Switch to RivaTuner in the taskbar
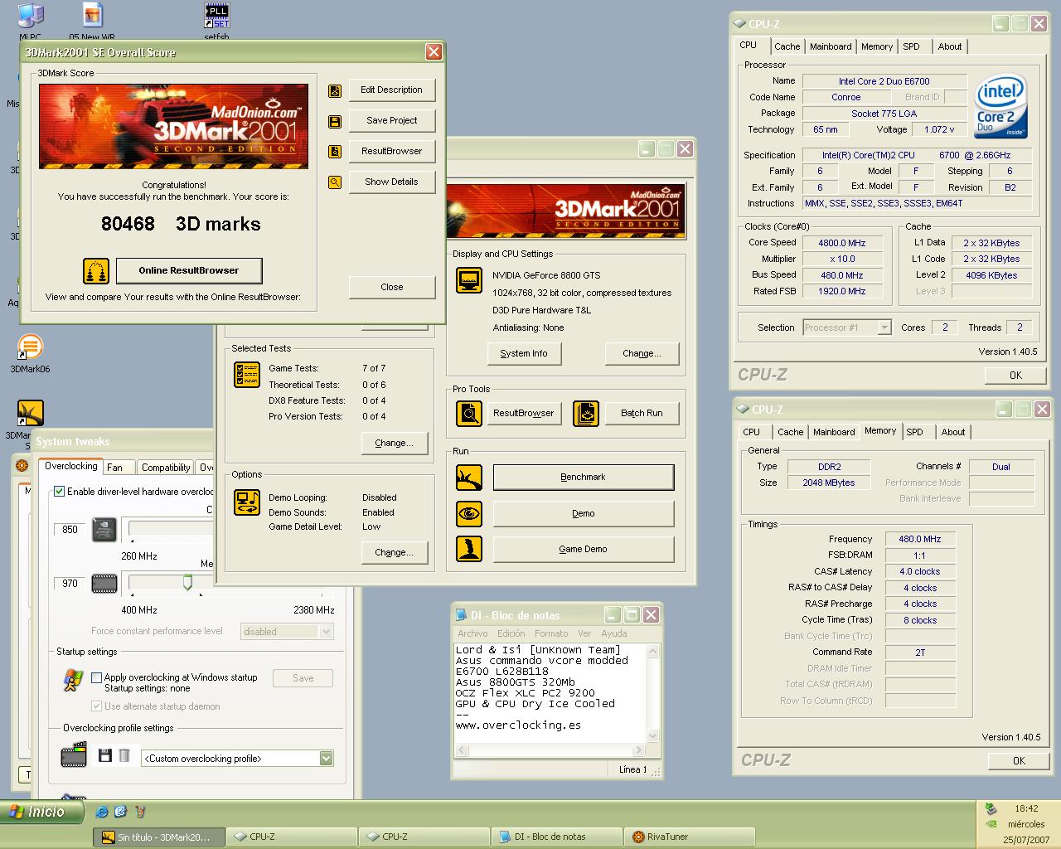 click(690, 837)
